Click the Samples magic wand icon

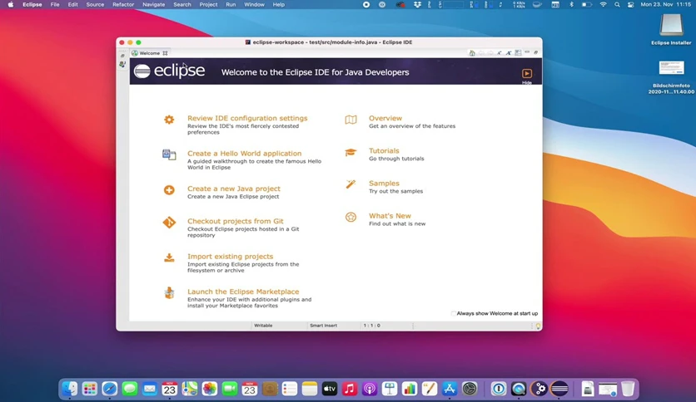point(350,184)
